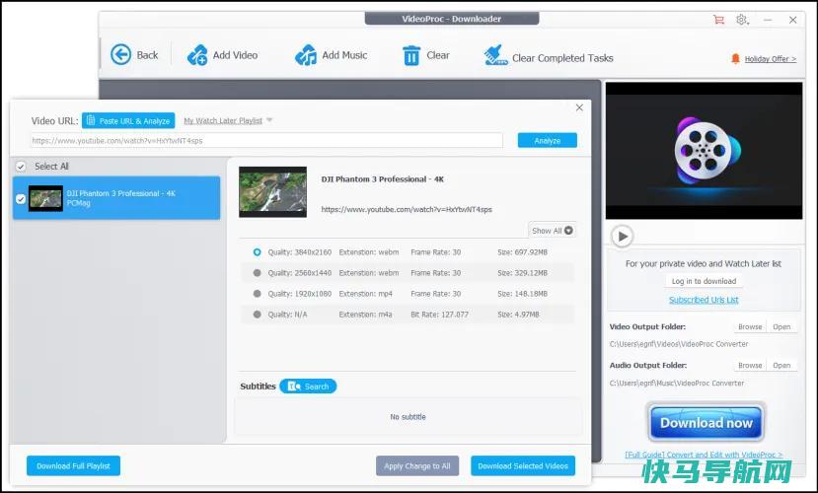Close the video URL dialog
The image size is (818, 493).
[x=579, y=107]
